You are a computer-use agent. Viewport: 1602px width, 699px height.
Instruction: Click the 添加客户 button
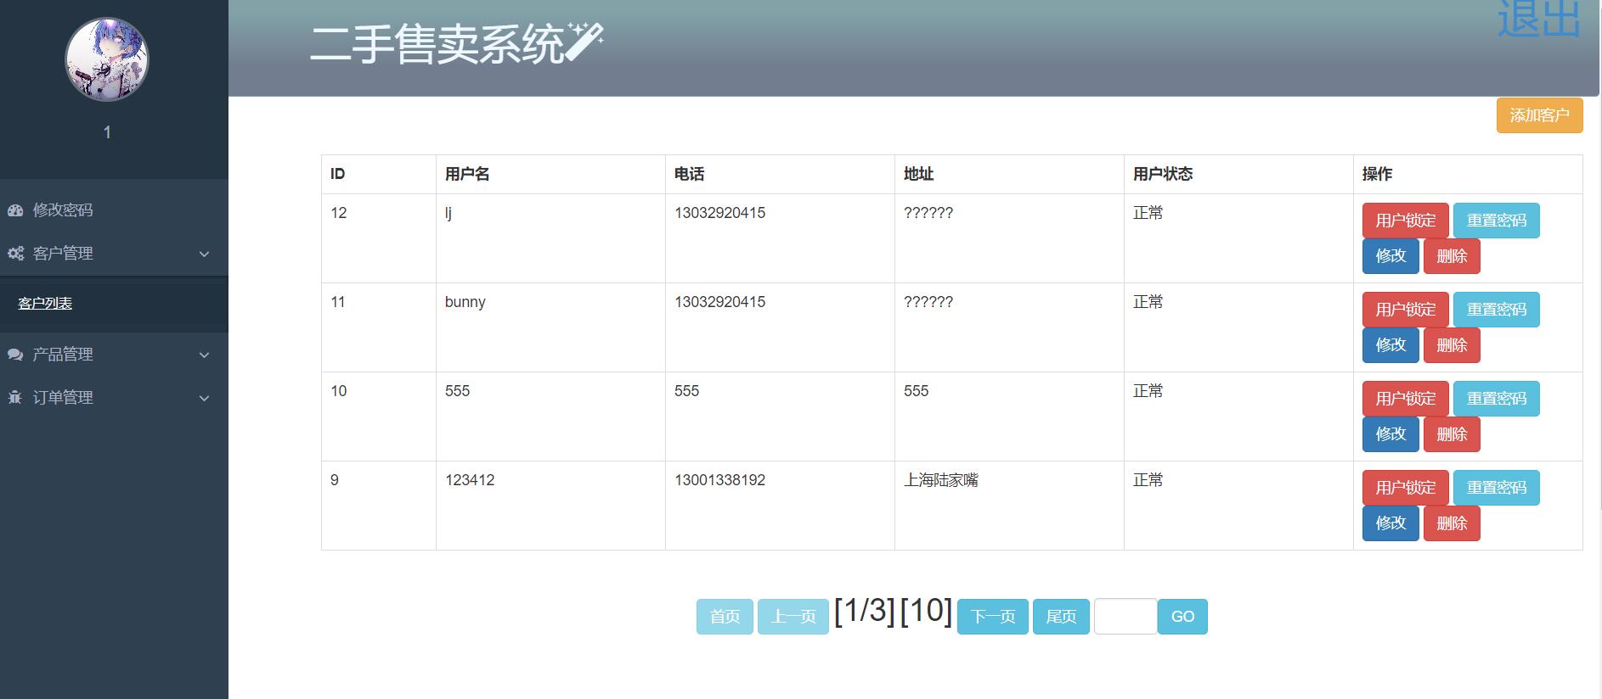point(1539,115)
